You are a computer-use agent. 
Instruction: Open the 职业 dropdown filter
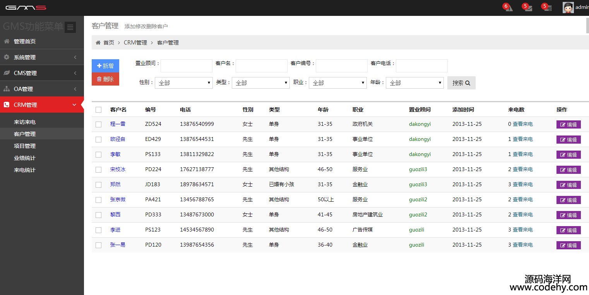pos(337,83)
